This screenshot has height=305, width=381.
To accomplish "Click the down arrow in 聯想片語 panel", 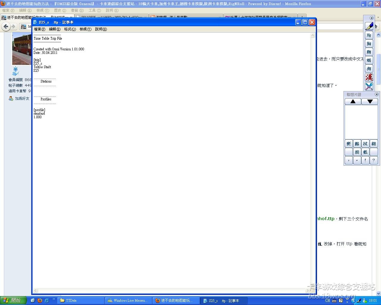I will [370, 102].
